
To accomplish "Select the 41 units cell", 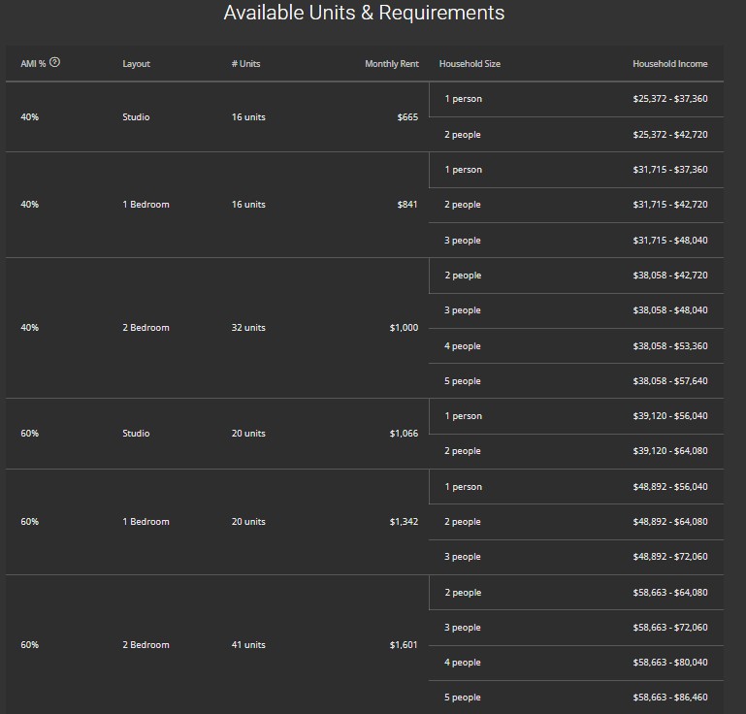I will coord(248,645).
